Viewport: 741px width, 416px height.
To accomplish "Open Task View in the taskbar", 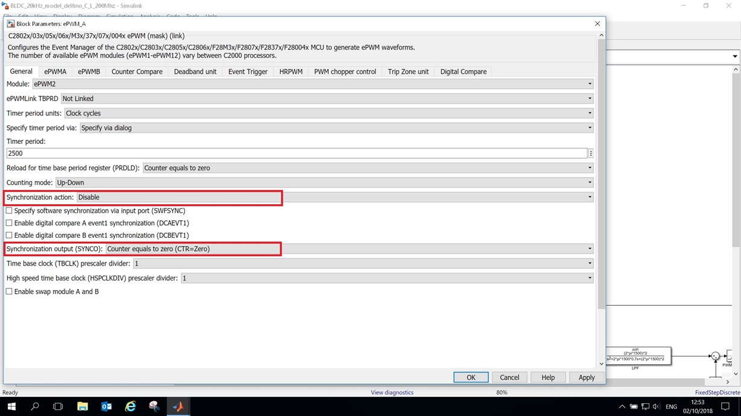I will pyautogui.click(x=57, y=406).
